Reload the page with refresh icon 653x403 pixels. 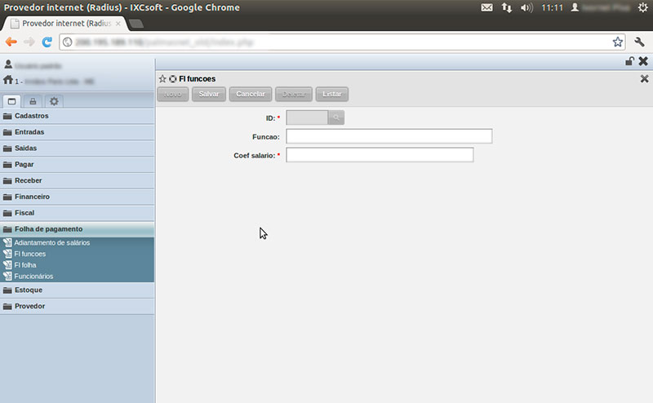[x=47, y=42]
